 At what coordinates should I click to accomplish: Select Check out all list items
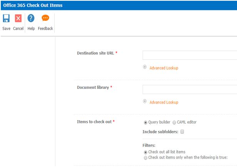(x=145, y=152)
